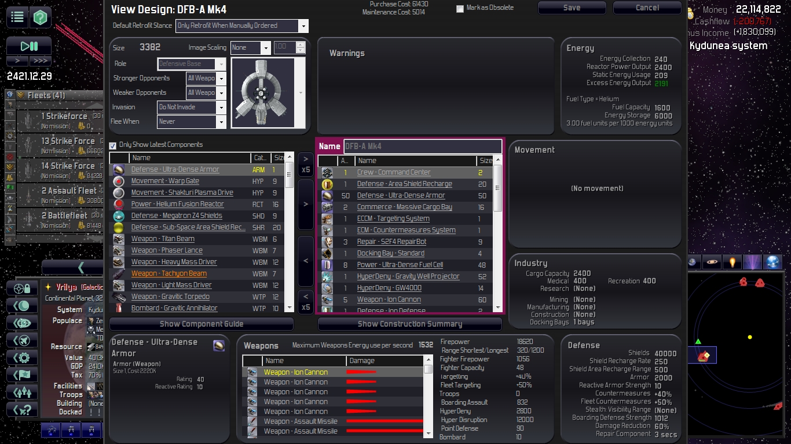Sort weapons list by Name column

[x=303, y=361]
